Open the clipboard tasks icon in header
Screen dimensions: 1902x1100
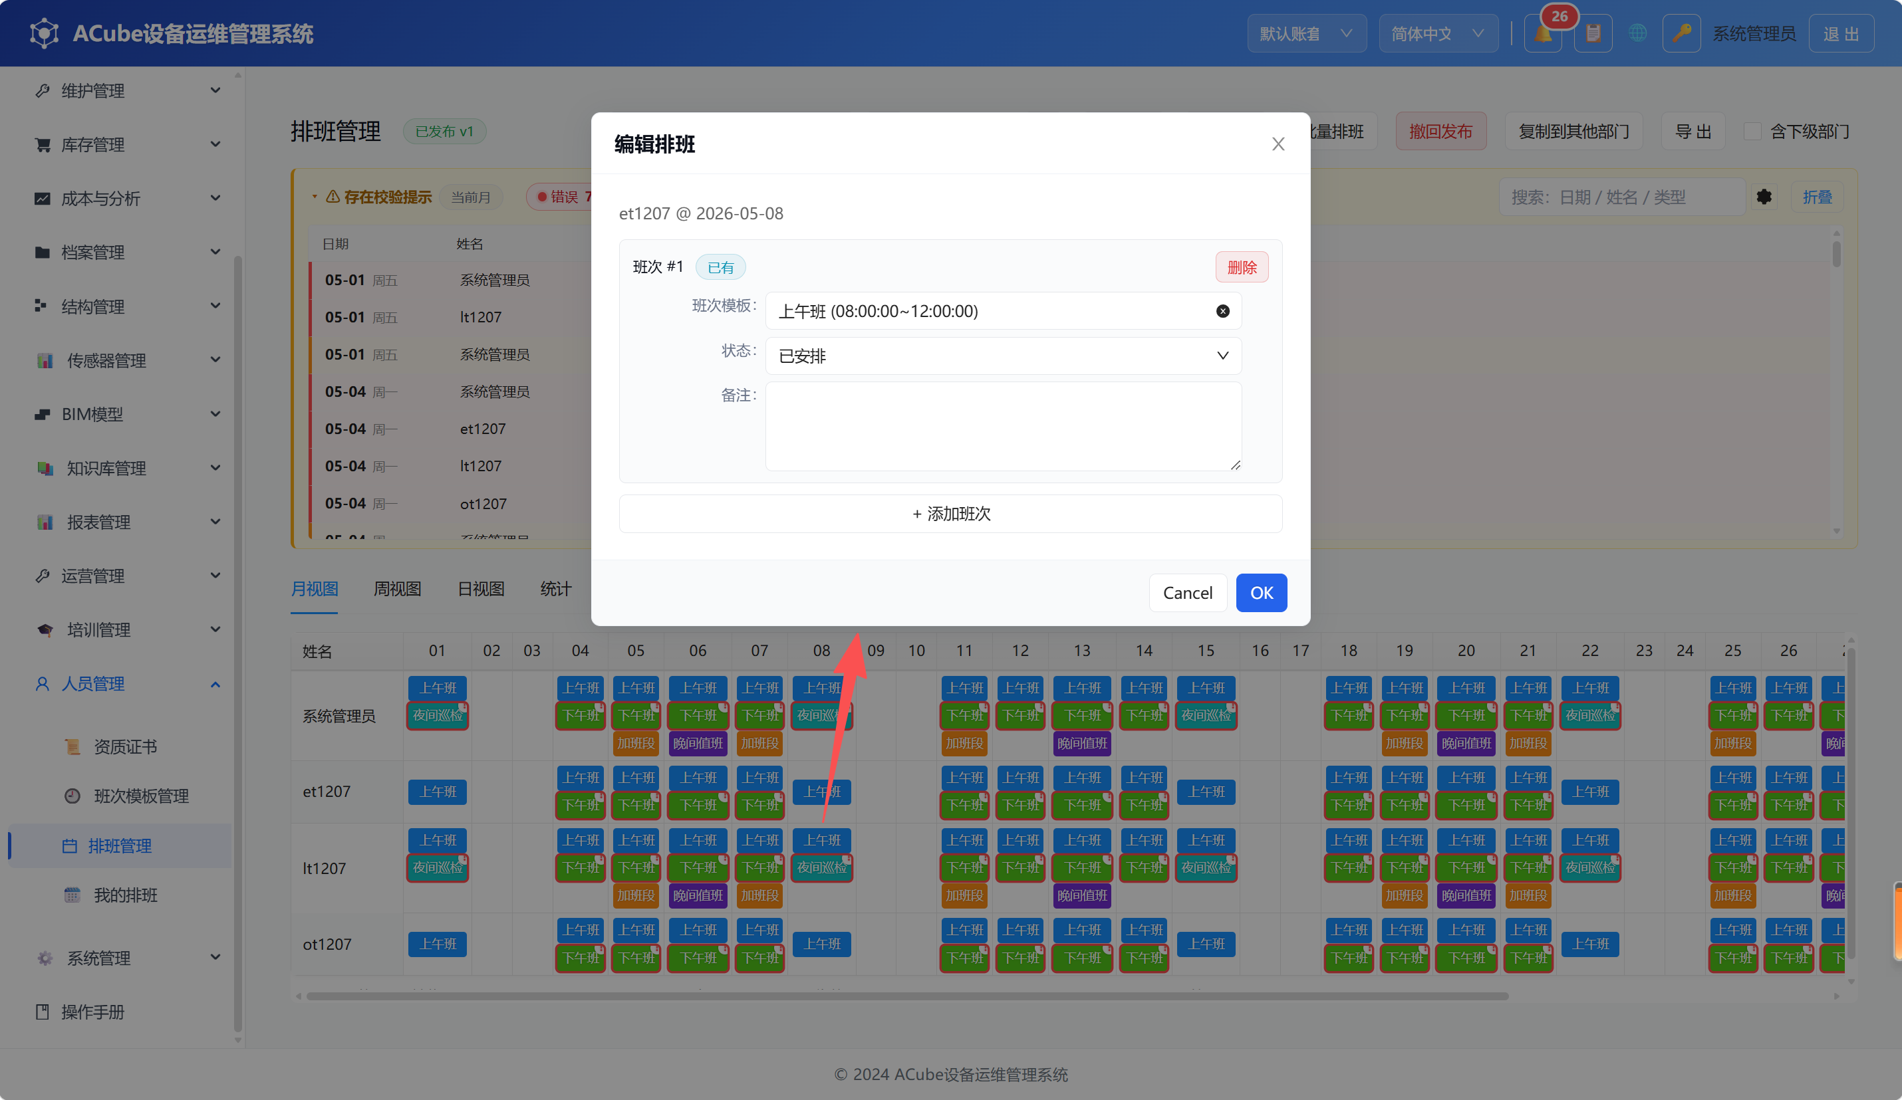[1593, 33]
